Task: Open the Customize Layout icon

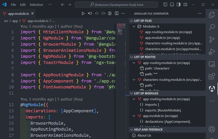Action: click(x=185, y=5)
